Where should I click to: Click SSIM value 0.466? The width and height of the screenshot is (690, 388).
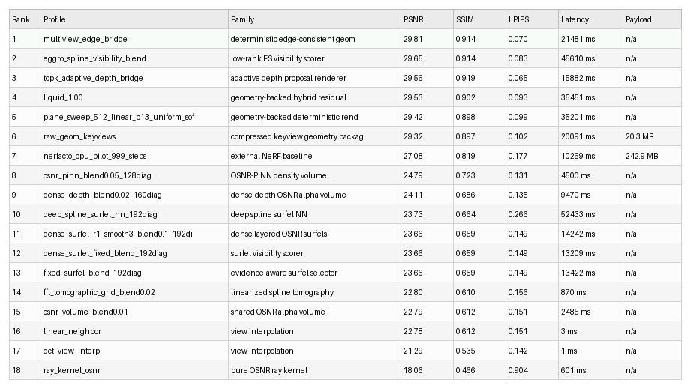pyautogui.click(x=465, y=370)
